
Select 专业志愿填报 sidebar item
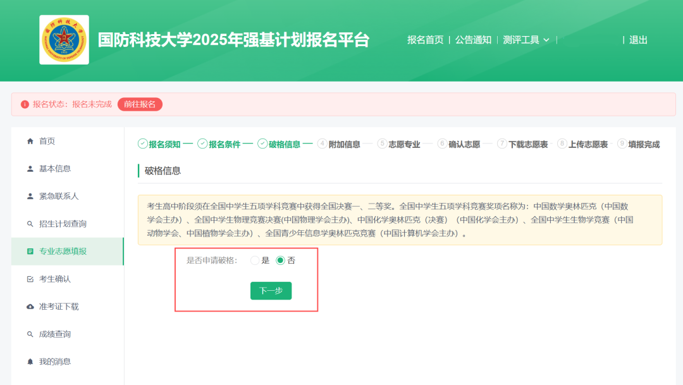[68, 252]
